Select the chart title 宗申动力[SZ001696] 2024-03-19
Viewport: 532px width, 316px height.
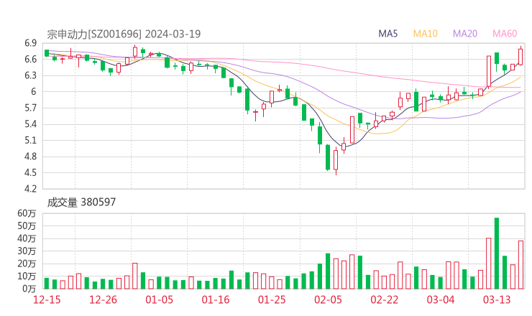coord(124,34)
